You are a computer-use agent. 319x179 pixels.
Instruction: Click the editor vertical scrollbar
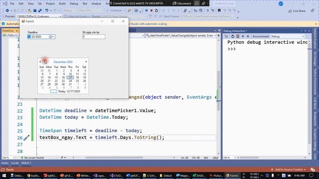click(x=218, y=91)
